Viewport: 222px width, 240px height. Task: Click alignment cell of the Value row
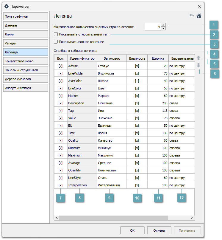[x=181, y=118]
